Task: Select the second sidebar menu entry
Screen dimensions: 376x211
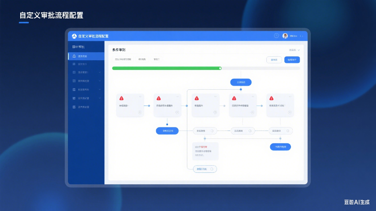Action: (x=86, y=64)
